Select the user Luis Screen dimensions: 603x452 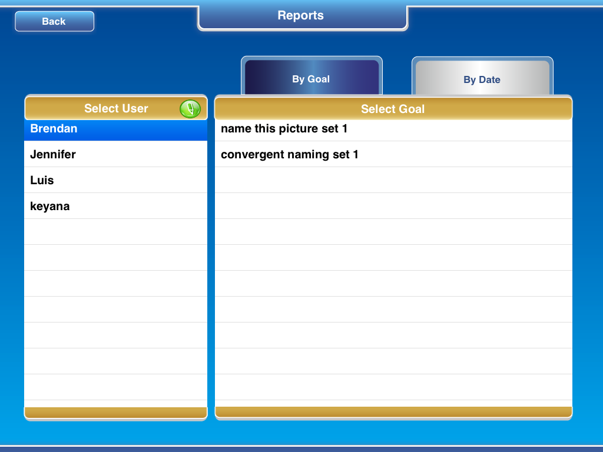point(115,180)
